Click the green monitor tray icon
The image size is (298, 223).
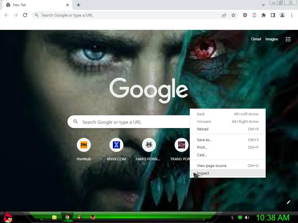pyautogui.click(x=240, y=217)
